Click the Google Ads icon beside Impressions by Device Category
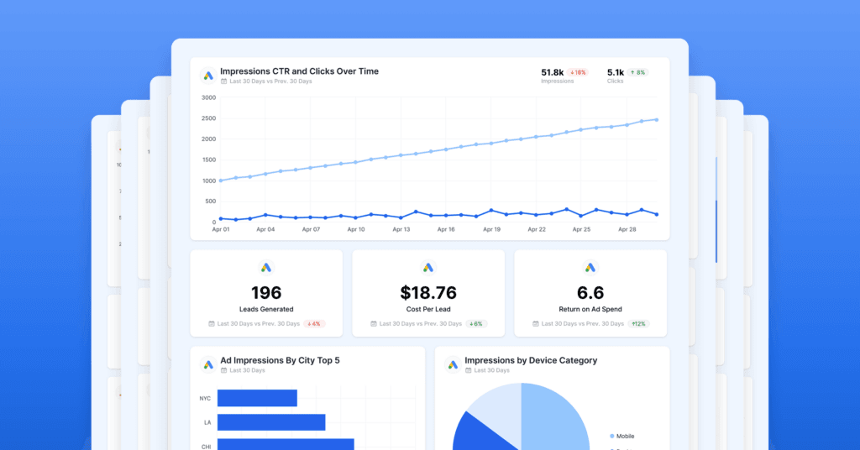The height and width of the screenshot is (450, 860). 453,364
